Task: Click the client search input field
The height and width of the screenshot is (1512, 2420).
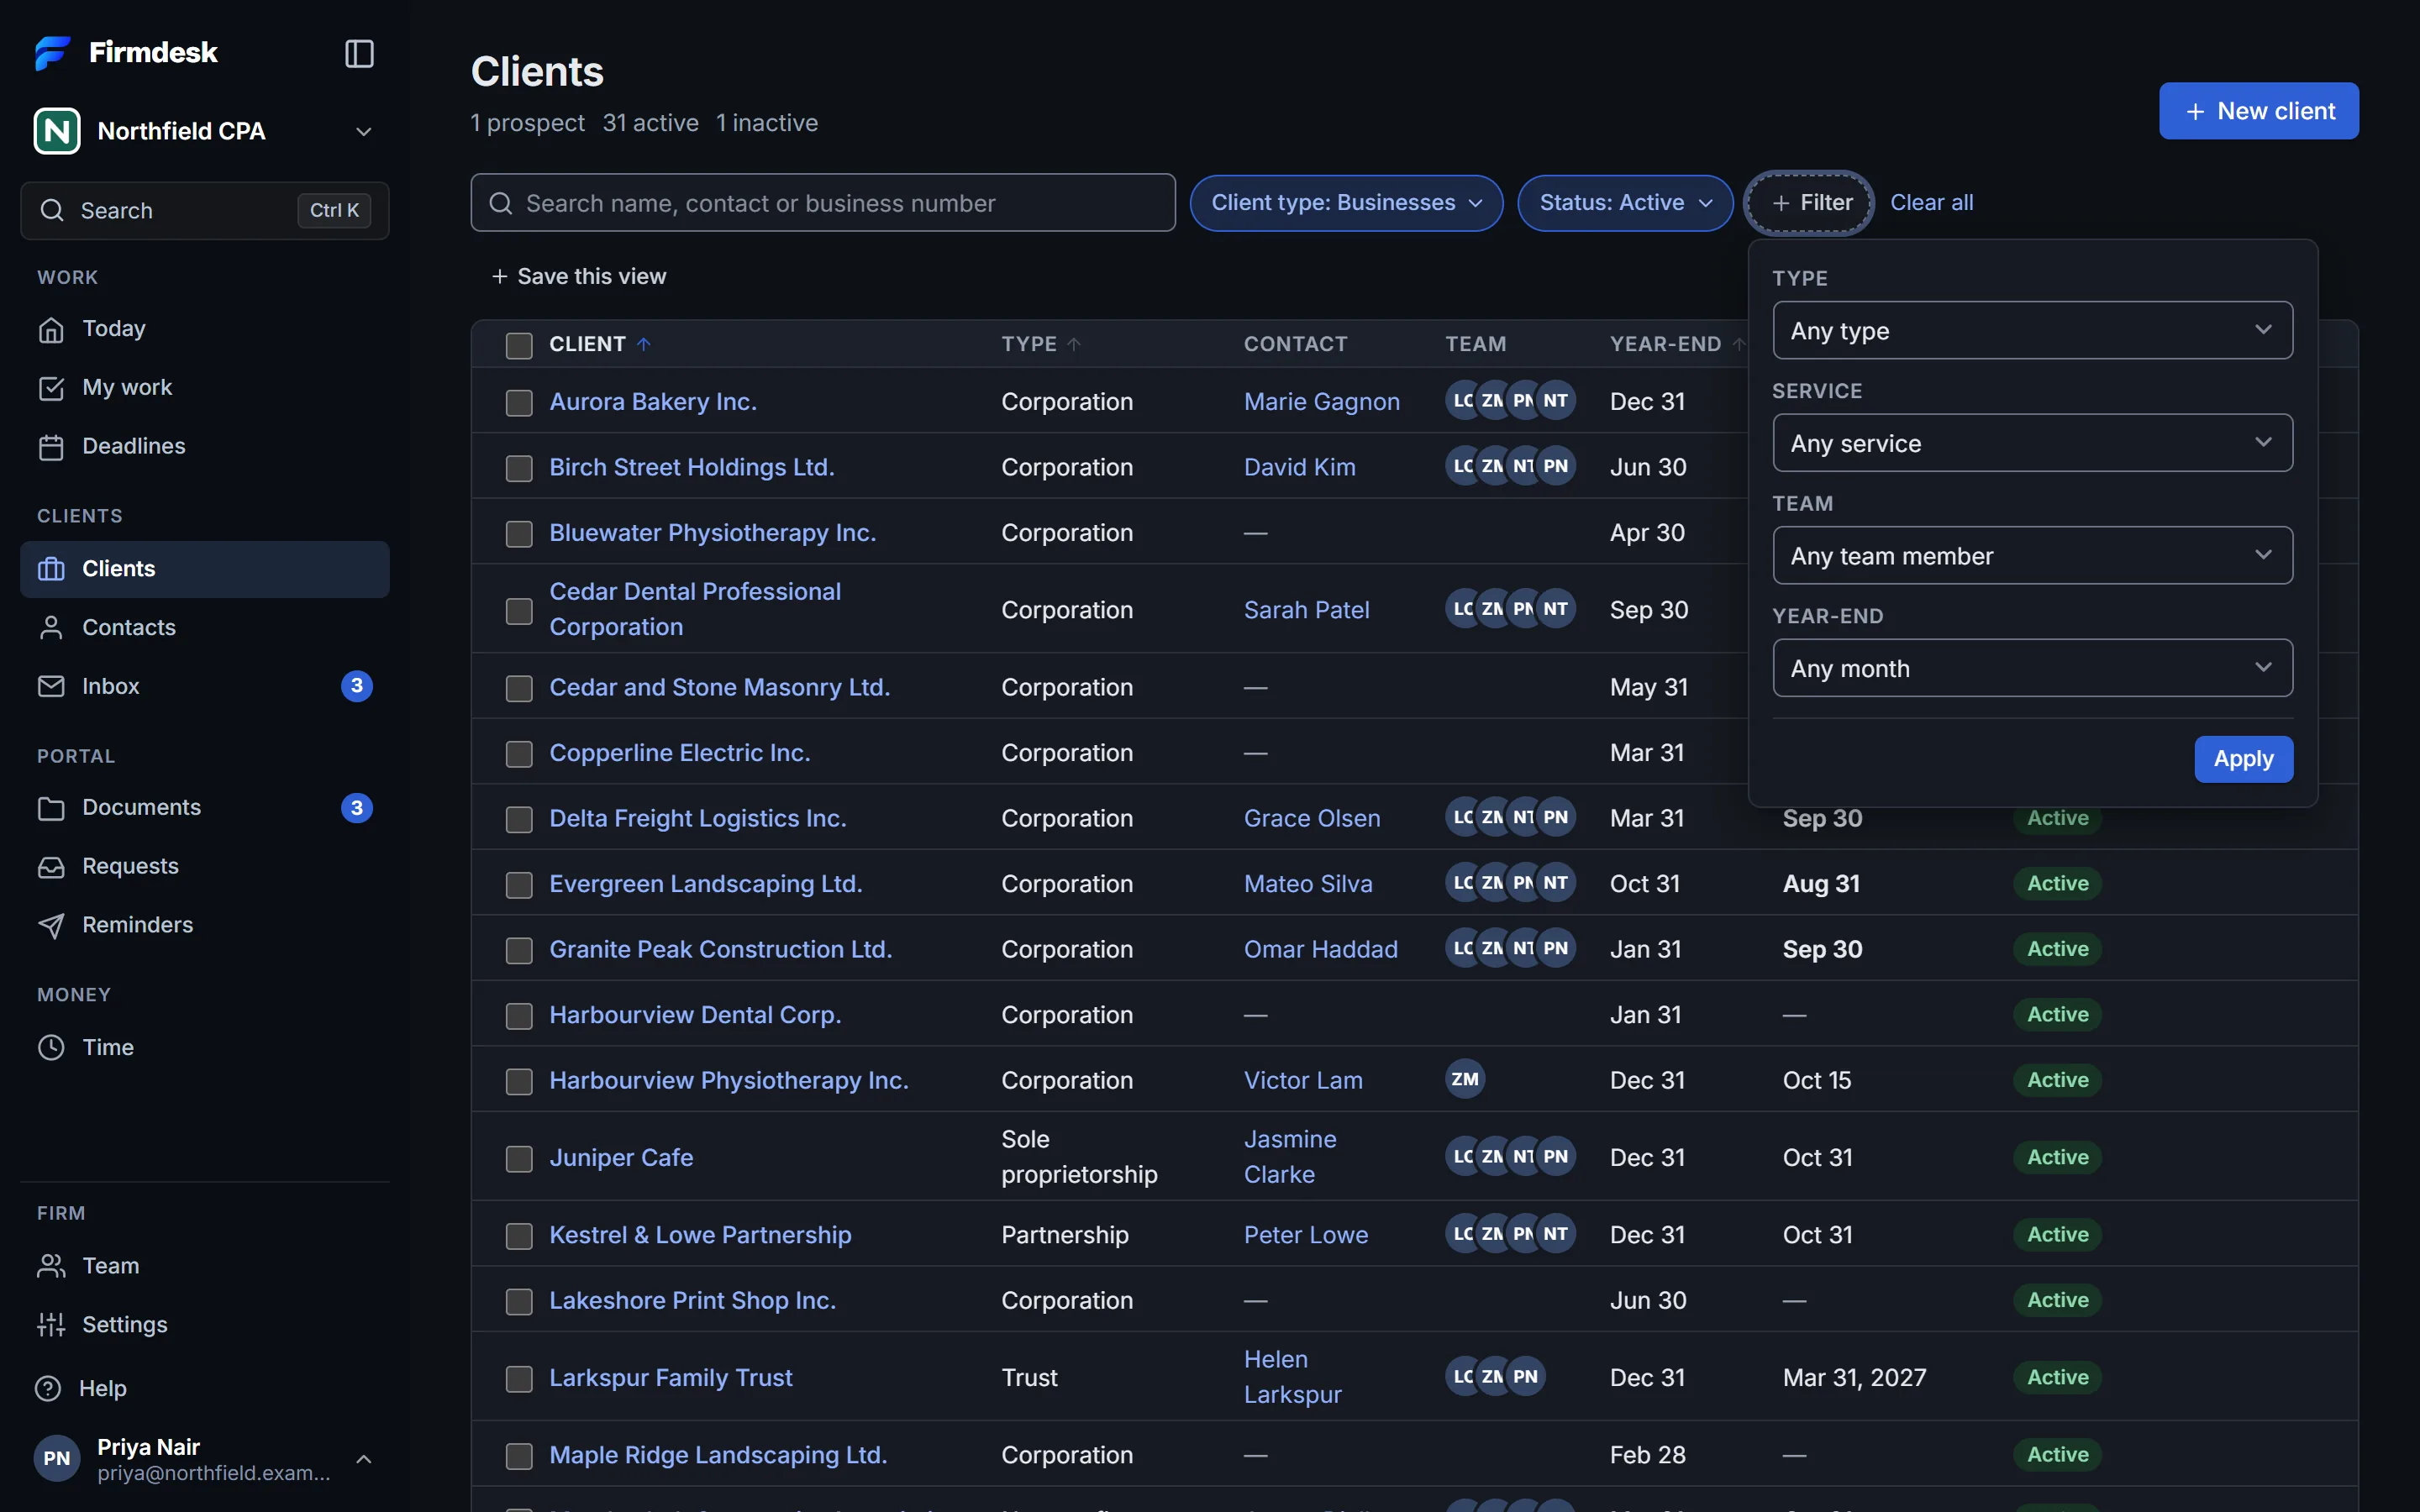Action: (822, 203)
